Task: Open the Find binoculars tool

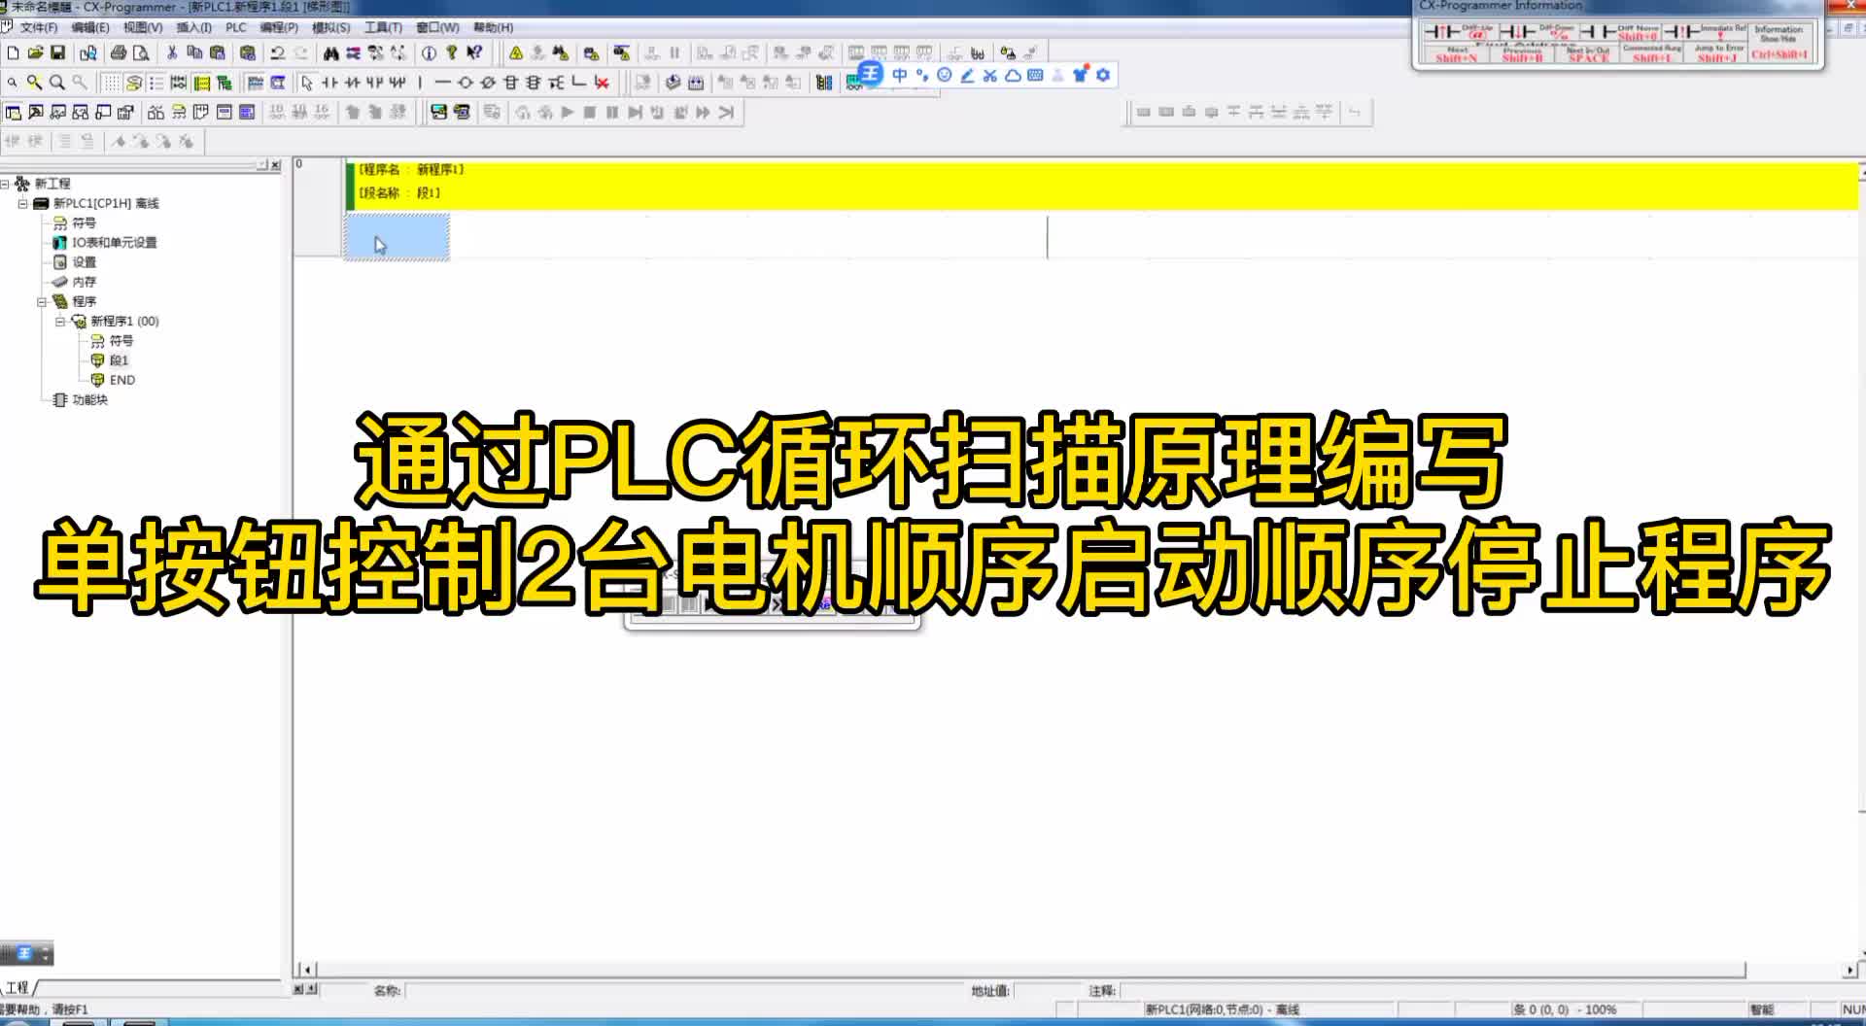Action: pos(331,52)
